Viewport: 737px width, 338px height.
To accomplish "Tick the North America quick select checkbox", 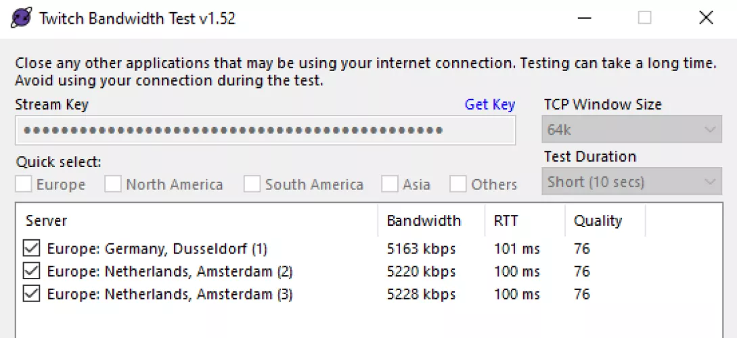I will (113, 185).
